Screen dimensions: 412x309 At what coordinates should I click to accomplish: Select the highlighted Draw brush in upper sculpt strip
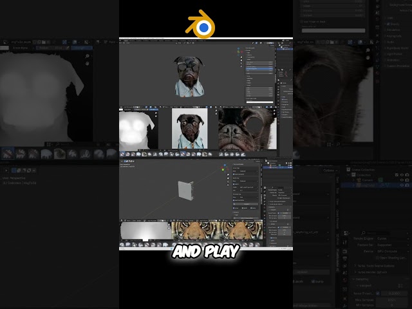[122, 154]
